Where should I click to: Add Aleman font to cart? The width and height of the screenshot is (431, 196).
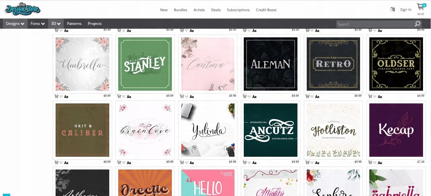click(244, 96)
